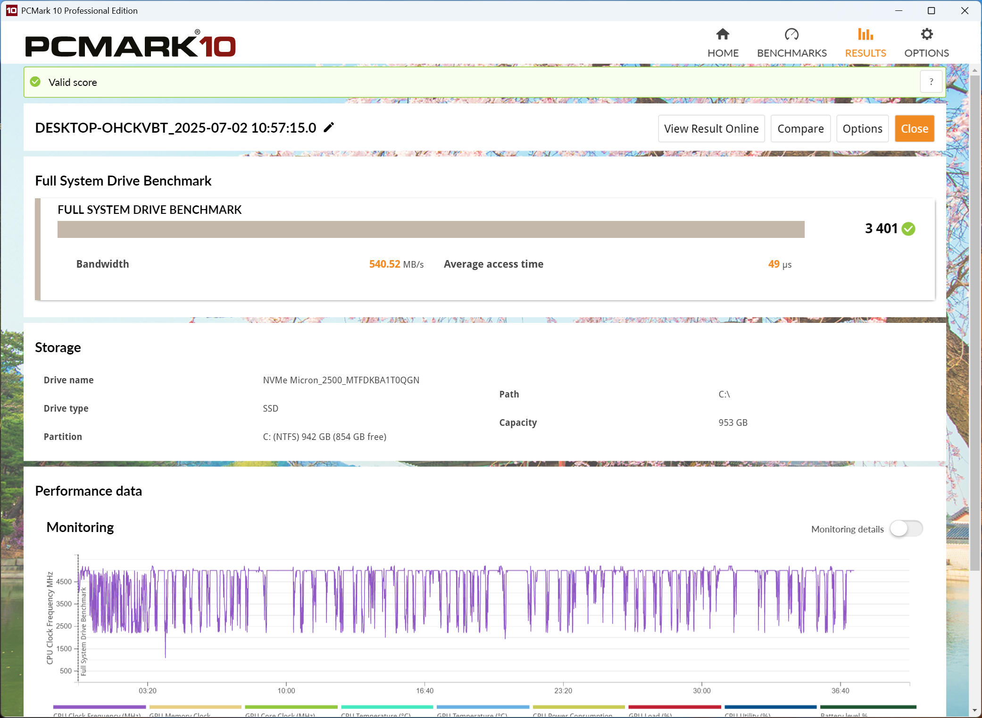Click the valid score help question mark
The image size is (982, 718).
point(931,82)
